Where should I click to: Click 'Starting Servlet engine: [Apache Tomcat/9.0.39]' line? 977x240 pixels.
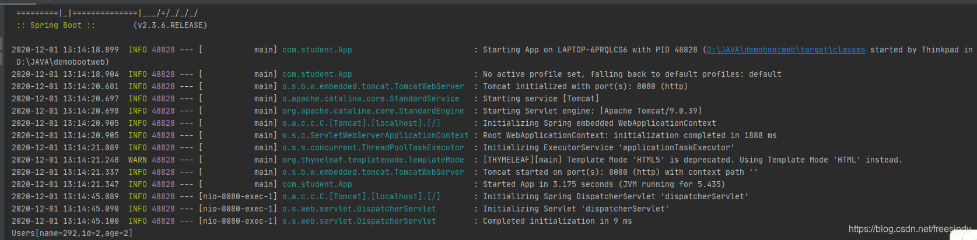592,111
